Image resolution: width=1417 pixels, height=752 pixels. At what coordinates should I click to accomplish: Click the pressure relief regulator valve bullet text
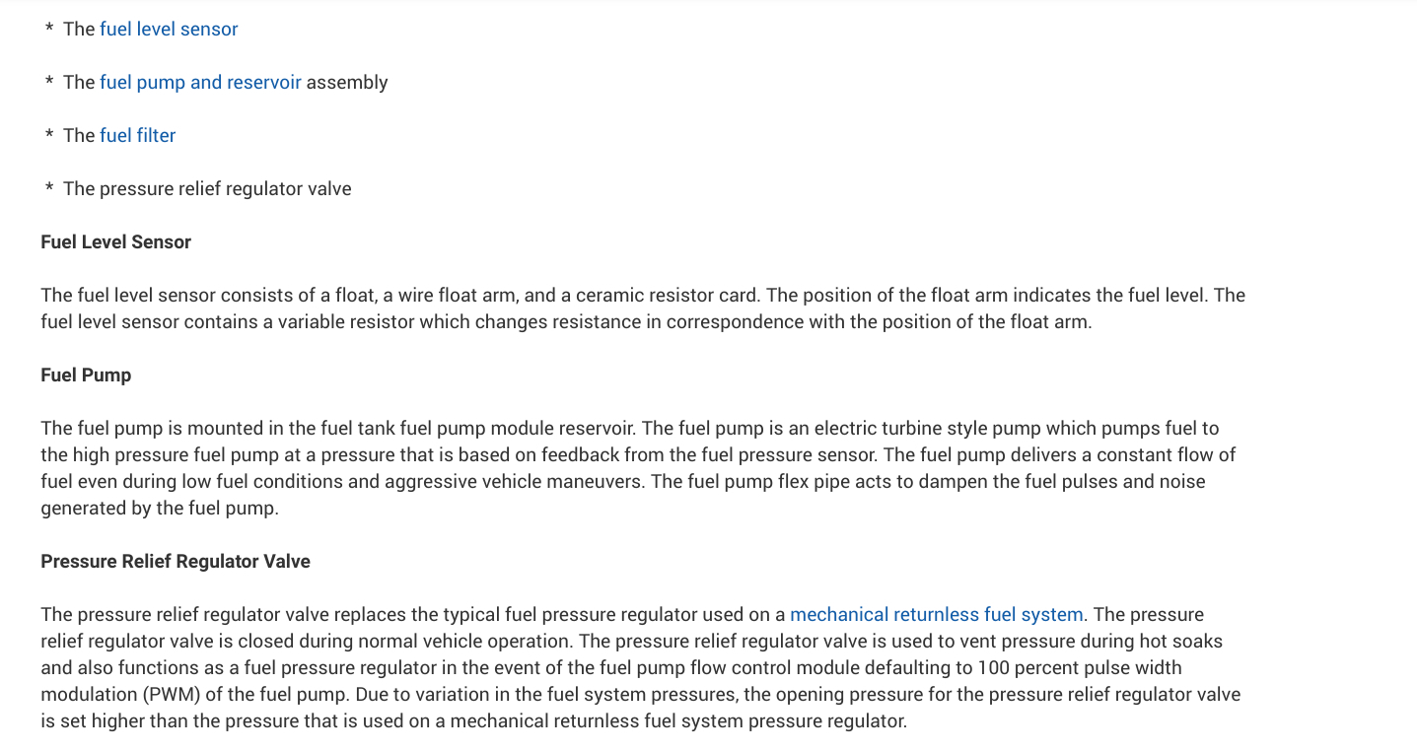(207, 189)
